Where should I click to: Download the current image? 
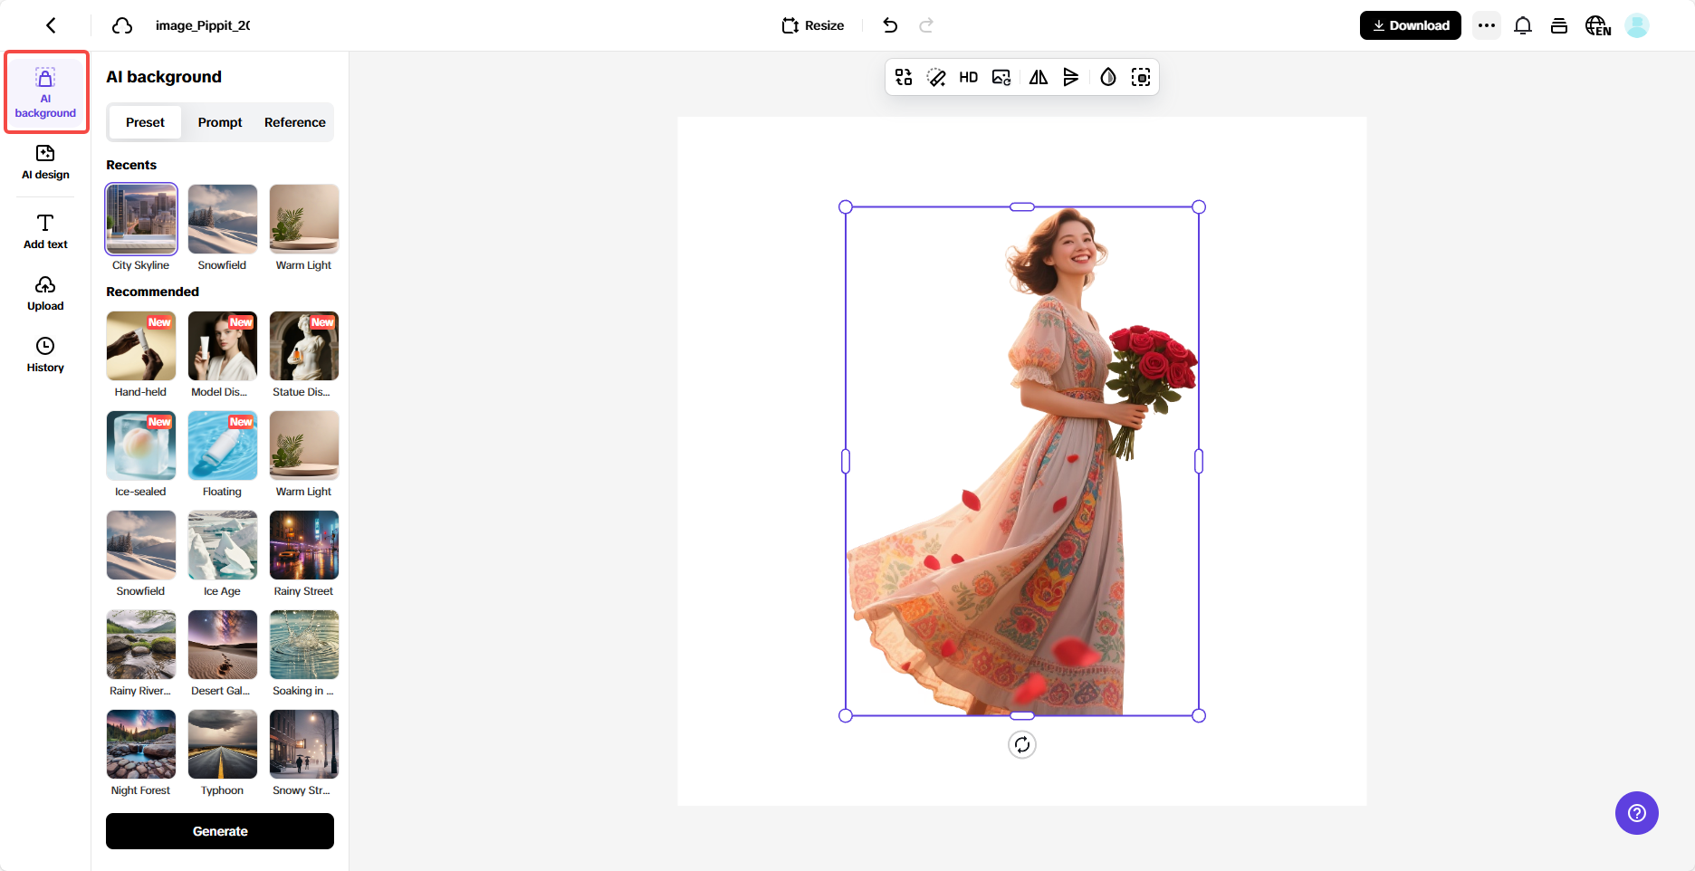pos(1410,25)
